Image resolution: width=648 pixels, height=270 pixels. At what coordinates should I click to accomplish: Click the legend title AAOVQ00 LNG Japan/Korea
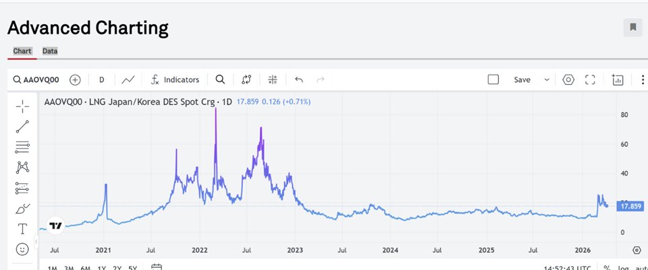coord(138,102)
